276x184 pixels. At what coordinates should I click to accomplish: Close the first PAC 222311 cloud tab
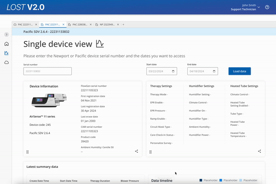pos(36,24)
